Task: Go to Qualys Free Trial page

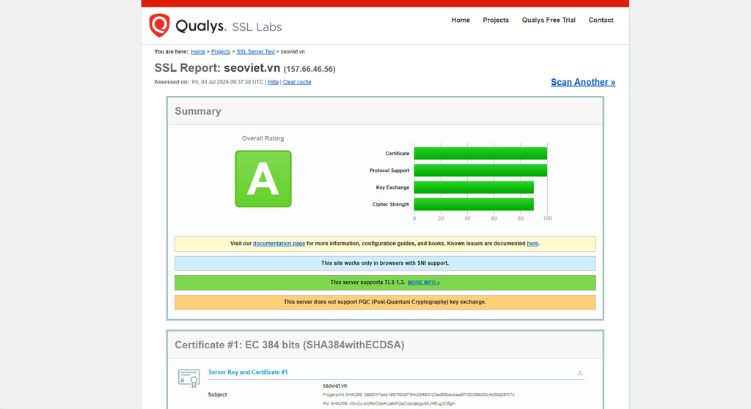Action: pyautogui.click(x=549, y=20)
